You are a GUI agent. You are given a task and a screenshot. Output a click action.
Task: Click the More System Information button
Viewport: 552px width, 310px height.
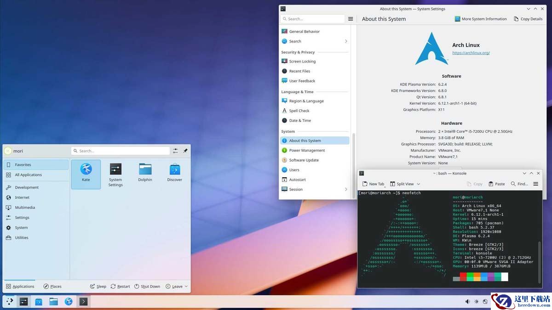pyautogui.click(x=481, y=19)
